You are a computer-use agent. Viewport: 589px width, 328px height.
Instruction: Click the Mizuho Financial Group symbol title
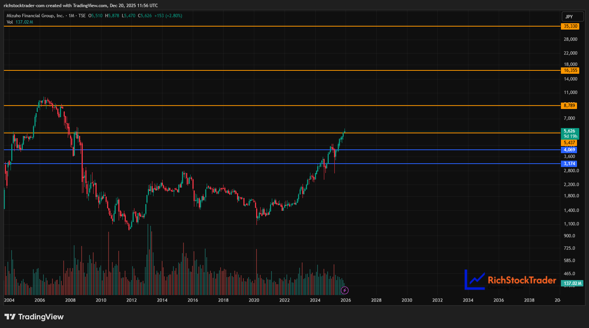pos(35,16)
